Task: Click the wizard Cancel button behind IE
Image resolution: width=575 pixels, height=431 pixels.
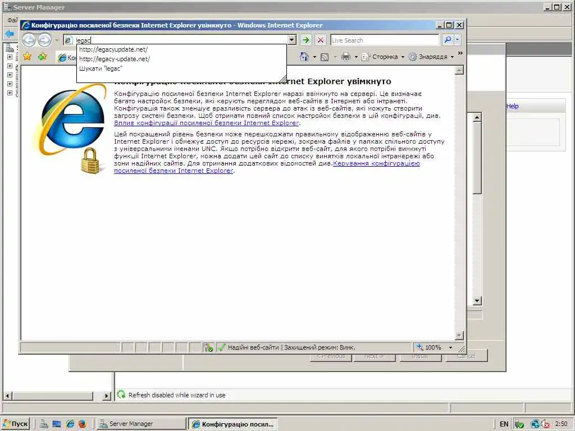Action: (466, 356)
